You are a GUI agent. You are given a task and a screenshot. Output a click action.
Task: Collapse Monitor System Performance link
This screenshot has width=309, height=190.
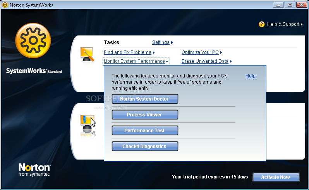[x=134, y=61]
